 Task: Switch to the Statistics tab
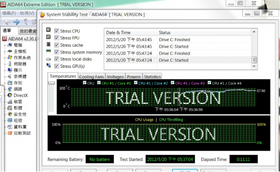[x=152, y=77]
